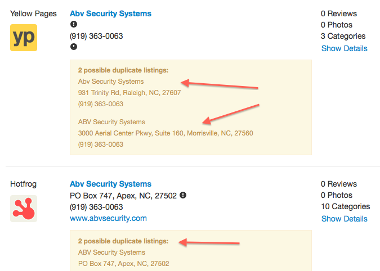Viewport: 380px width, 271px height.
Task: Click duplicate listing name 'Abv Security Systems' in Yellow Pages box
Action: pyautogui.click(x=111, y=82)
